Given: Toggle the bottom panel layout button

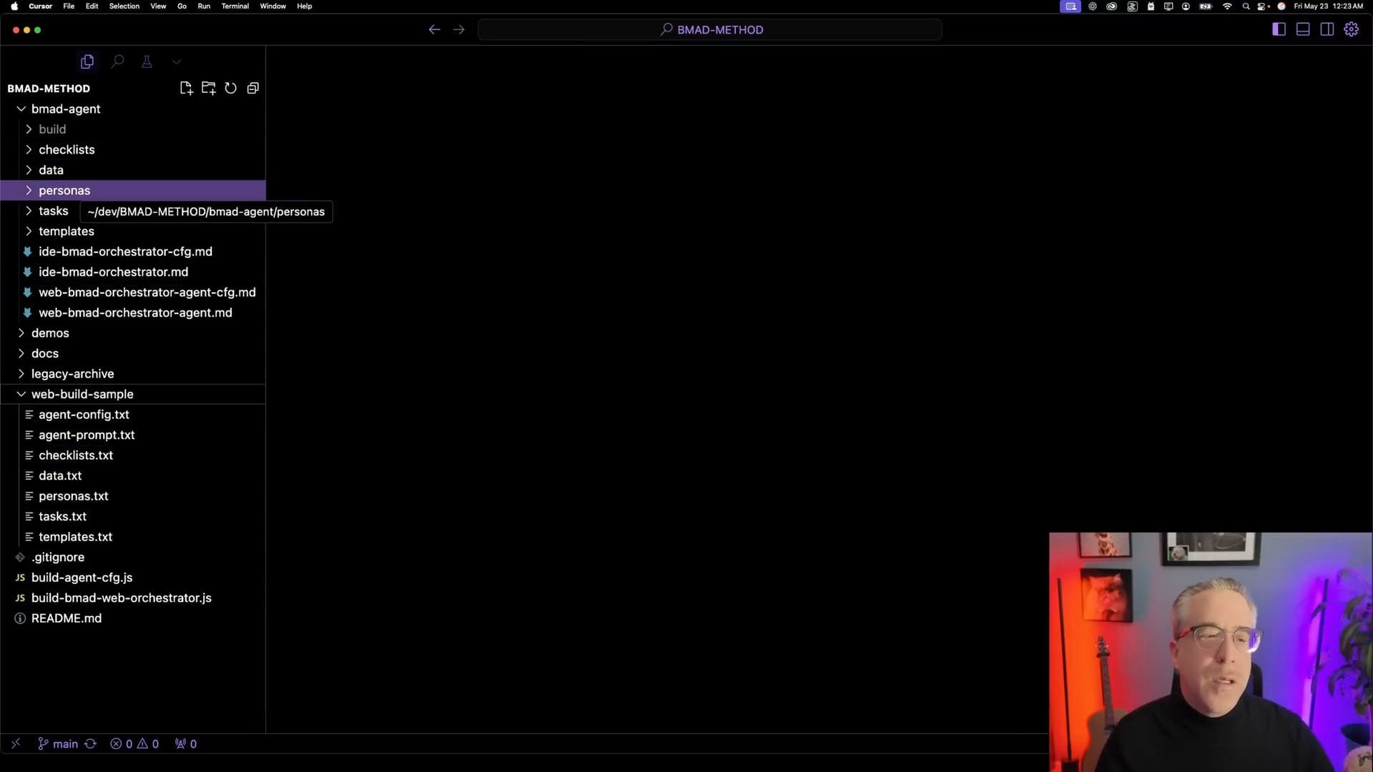Looking at the screenshot, I should click(x=1303, y=29).
